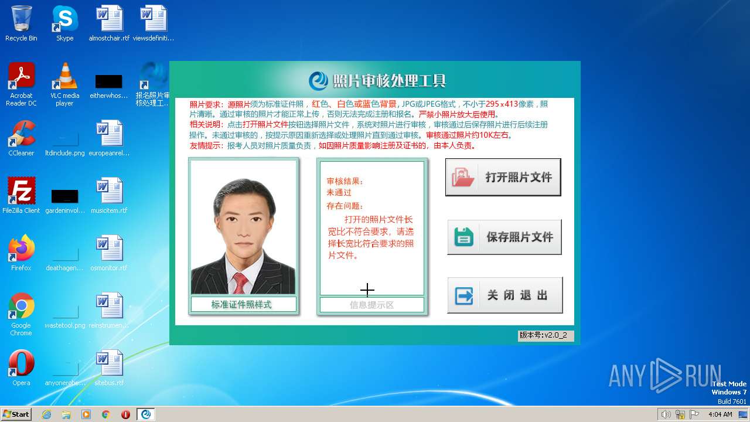Click the 审核结果 未通过 text

(x=345, y=187)
